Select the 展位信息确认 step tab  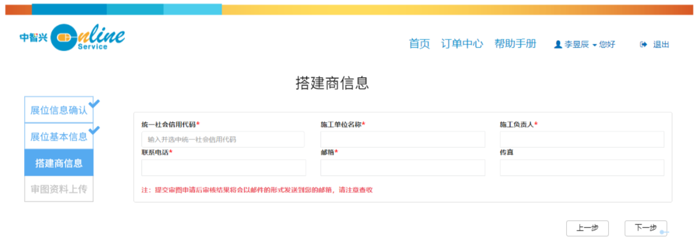coord(59,110)
